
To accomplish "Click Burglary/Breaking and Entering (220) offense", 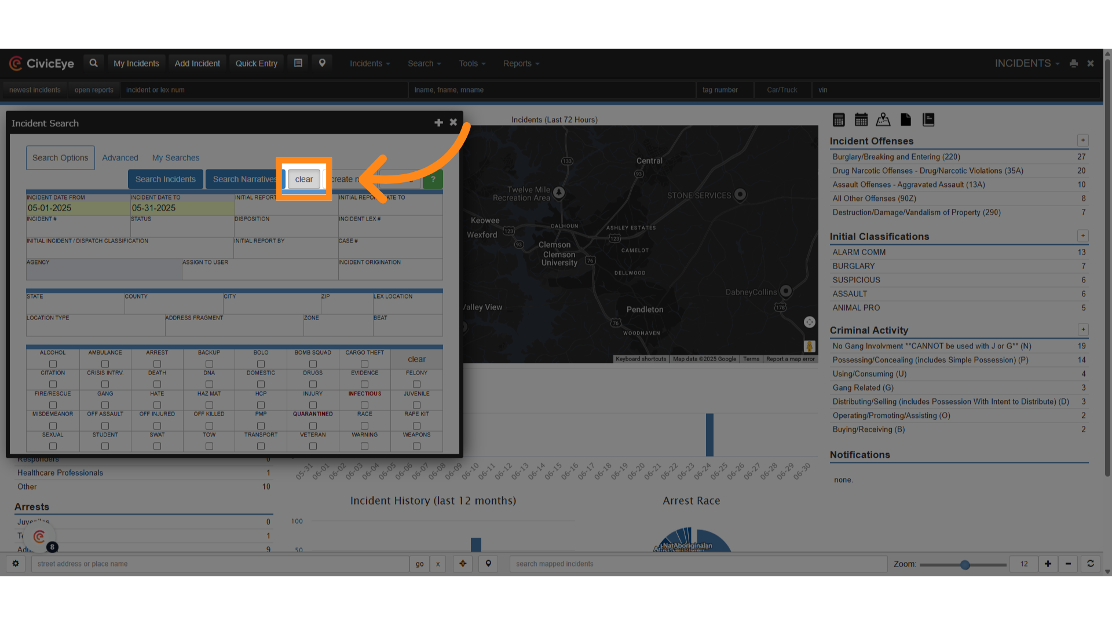I will tap(896, 157).
